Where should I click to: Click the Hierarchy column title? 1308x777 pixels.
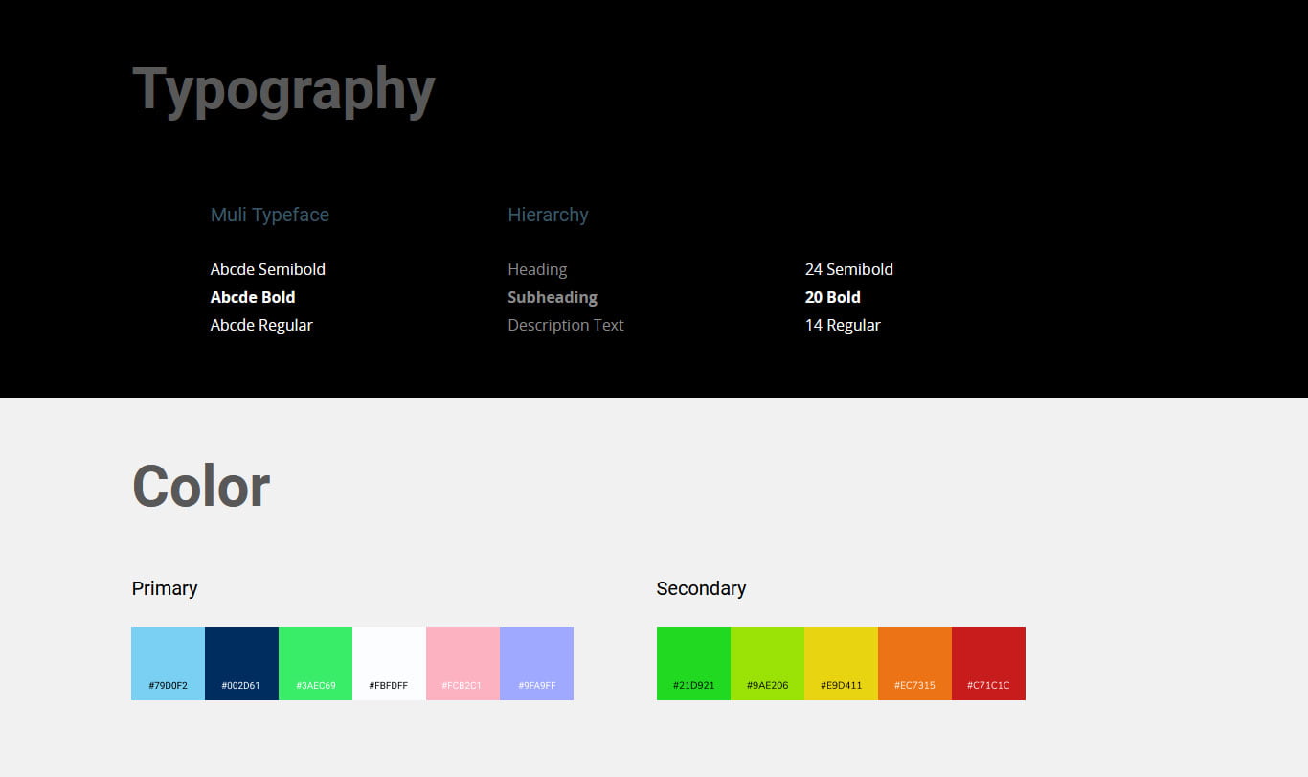tap(548, 215)
